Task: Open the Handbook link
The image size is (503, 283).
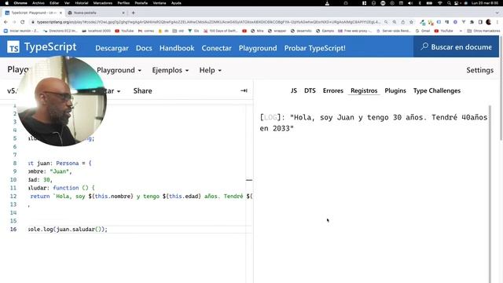Action: (x=177, y=48)
